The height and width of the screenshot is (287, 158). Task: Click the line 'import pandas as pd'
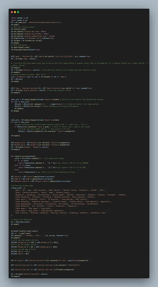[20, 18]
